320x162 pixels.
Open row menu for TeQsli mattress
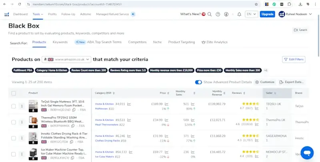(x=22, y=106)
